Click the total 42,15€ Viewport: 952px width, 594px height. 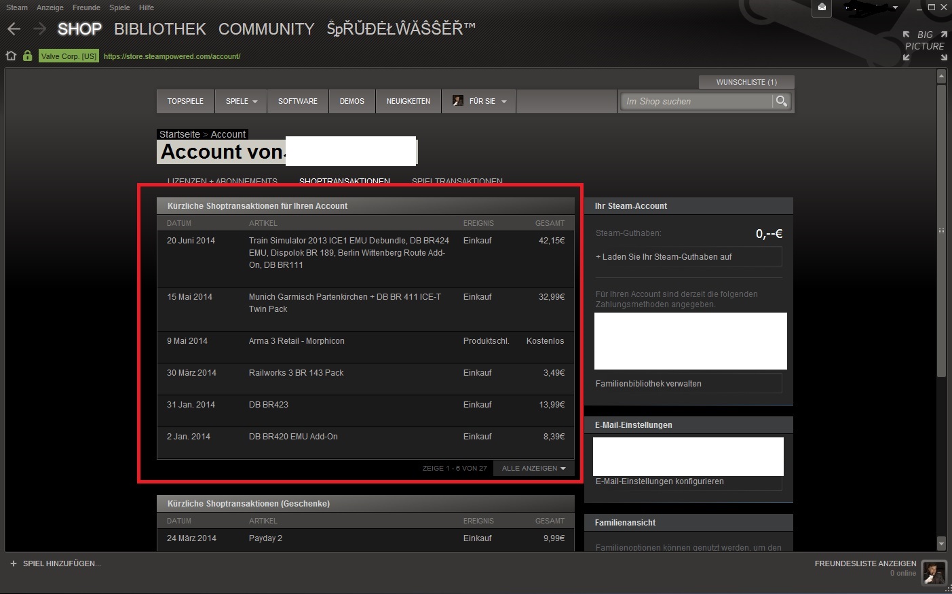[x=552, y=241]
